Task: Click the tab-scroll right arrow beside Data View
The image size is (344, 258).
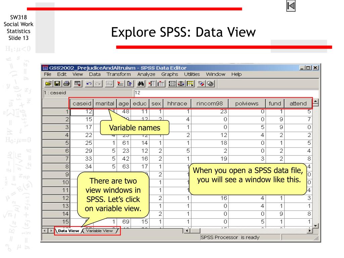Action: 51,230
